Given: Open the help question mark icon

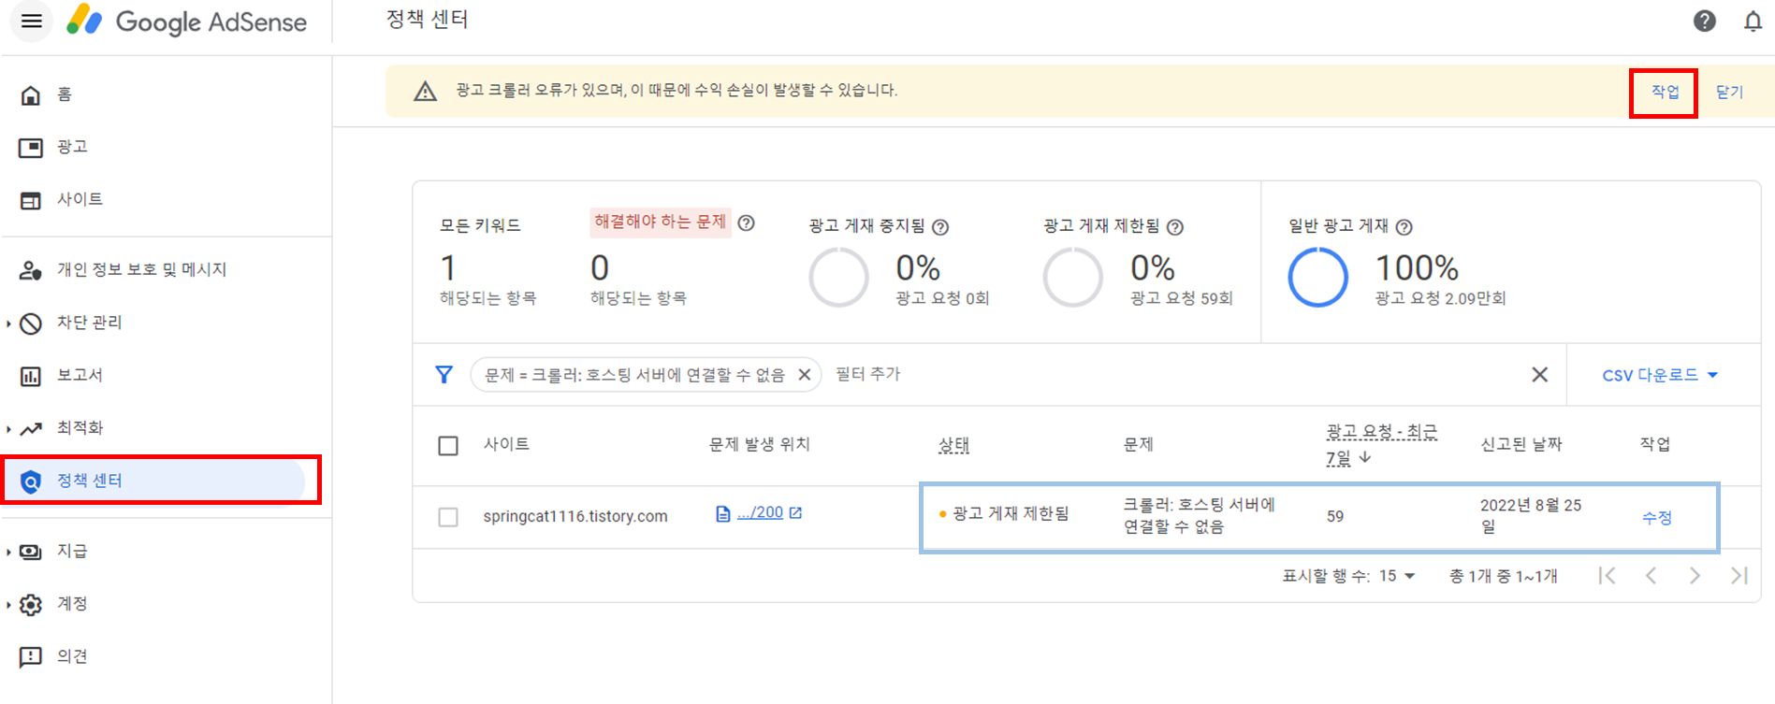Looking at the screenshot, I should click(x=1705, y=21).
